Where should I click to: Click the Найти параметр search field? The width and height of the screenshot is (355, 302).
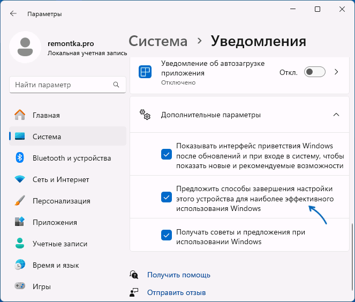point(62,85)
